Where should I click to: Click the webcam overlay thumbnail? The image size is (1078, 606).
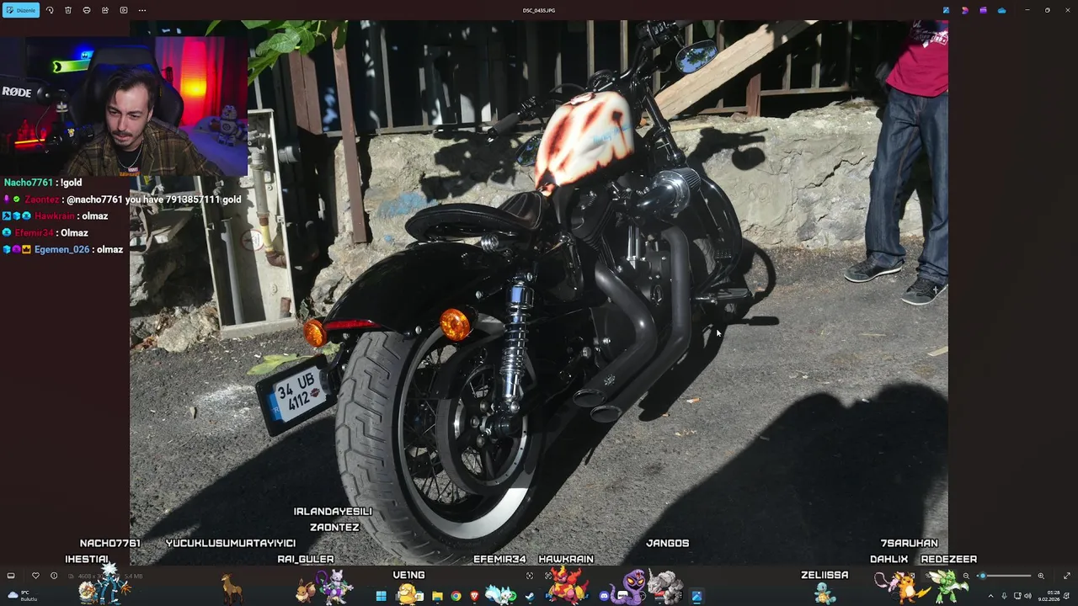tap(124, 106)
